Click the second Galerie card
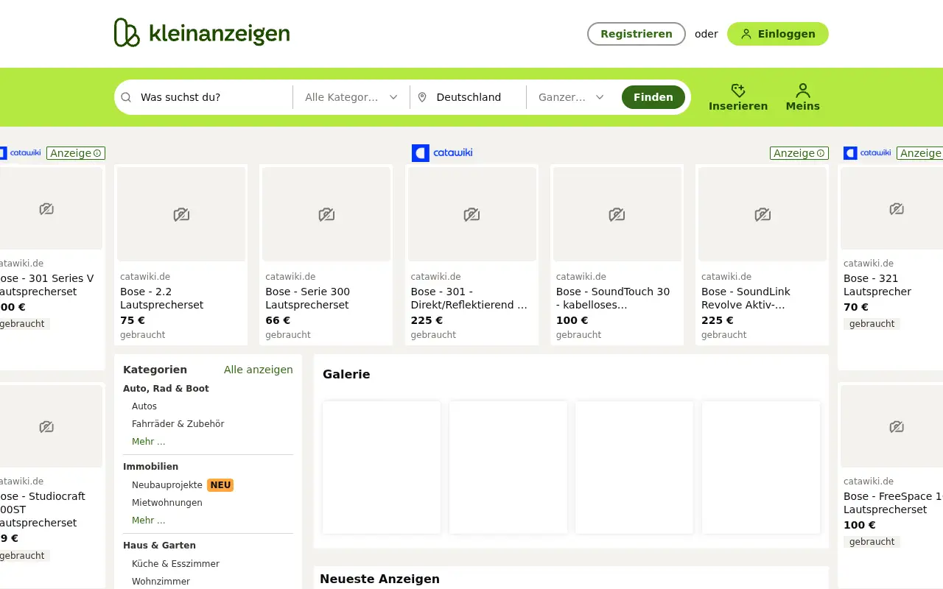943x589 pixels. coord(508,468)
